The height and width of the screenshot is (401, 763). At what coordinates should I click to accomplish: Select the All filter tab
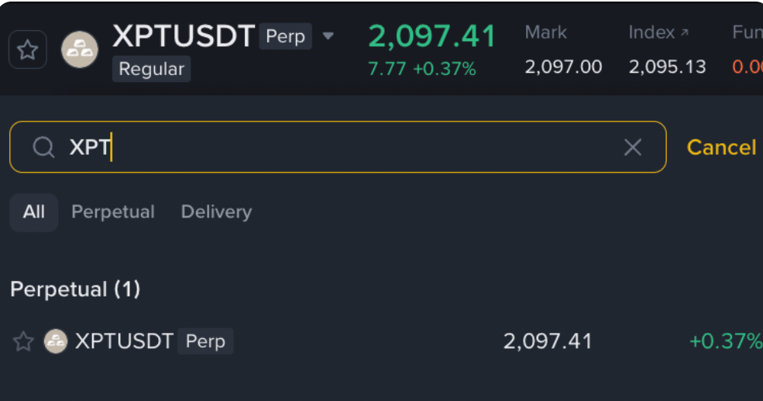tap(34, 212)
